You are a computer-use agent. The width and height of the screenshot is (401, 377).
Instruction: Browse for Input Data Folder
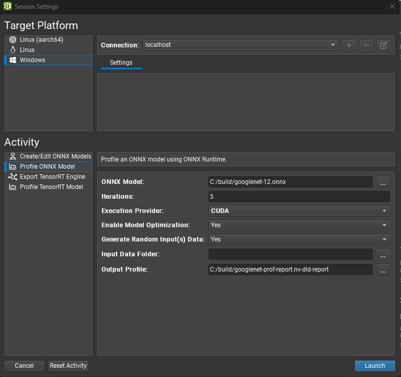tap(383, 254)
